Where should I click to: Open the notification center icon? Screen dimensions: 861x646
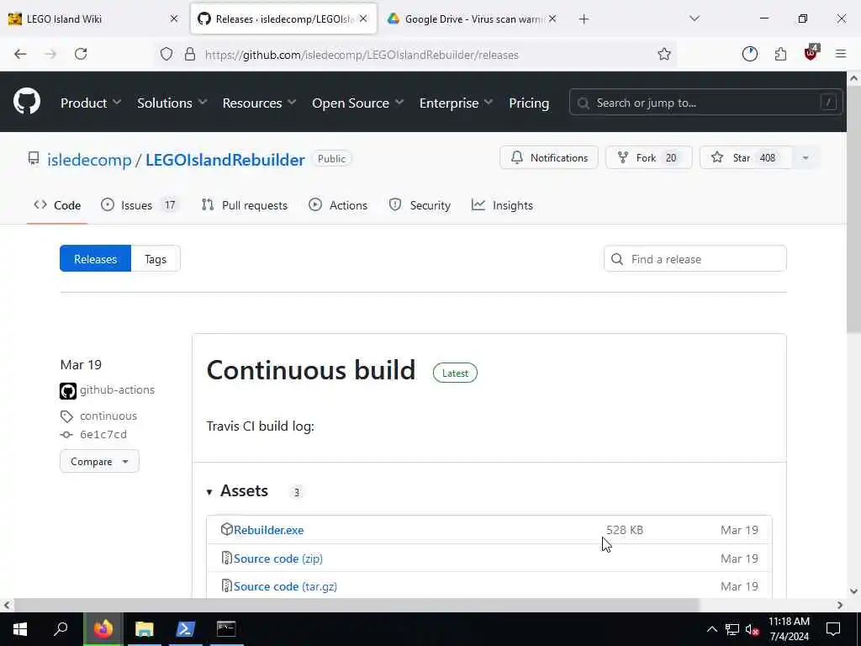pyautogui.click(x=833, y=629)
